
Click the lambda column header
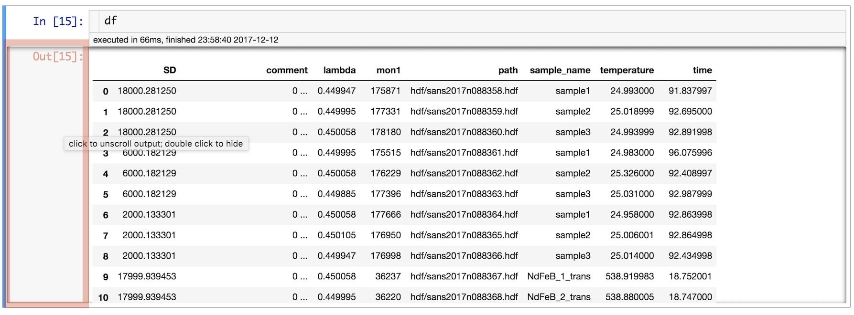[339, 70]
